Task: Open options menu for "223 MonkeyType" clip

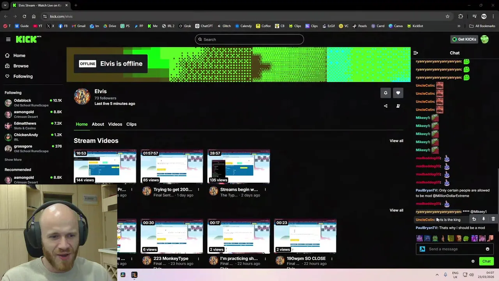Action: click(x=198, y=259)
